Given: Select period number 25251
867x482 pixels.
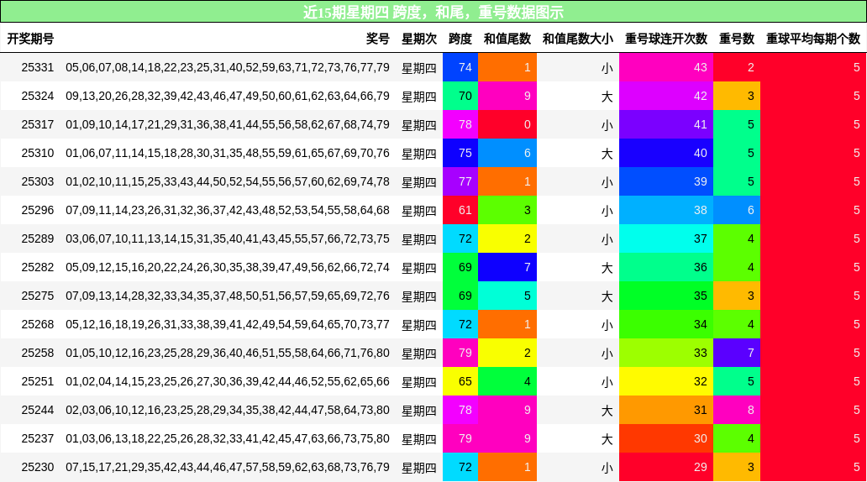Looking at the screenshot, I should click(38, 381).
